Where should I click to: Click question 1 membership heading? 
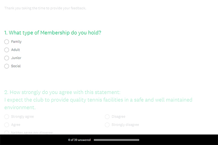(53, 33)
